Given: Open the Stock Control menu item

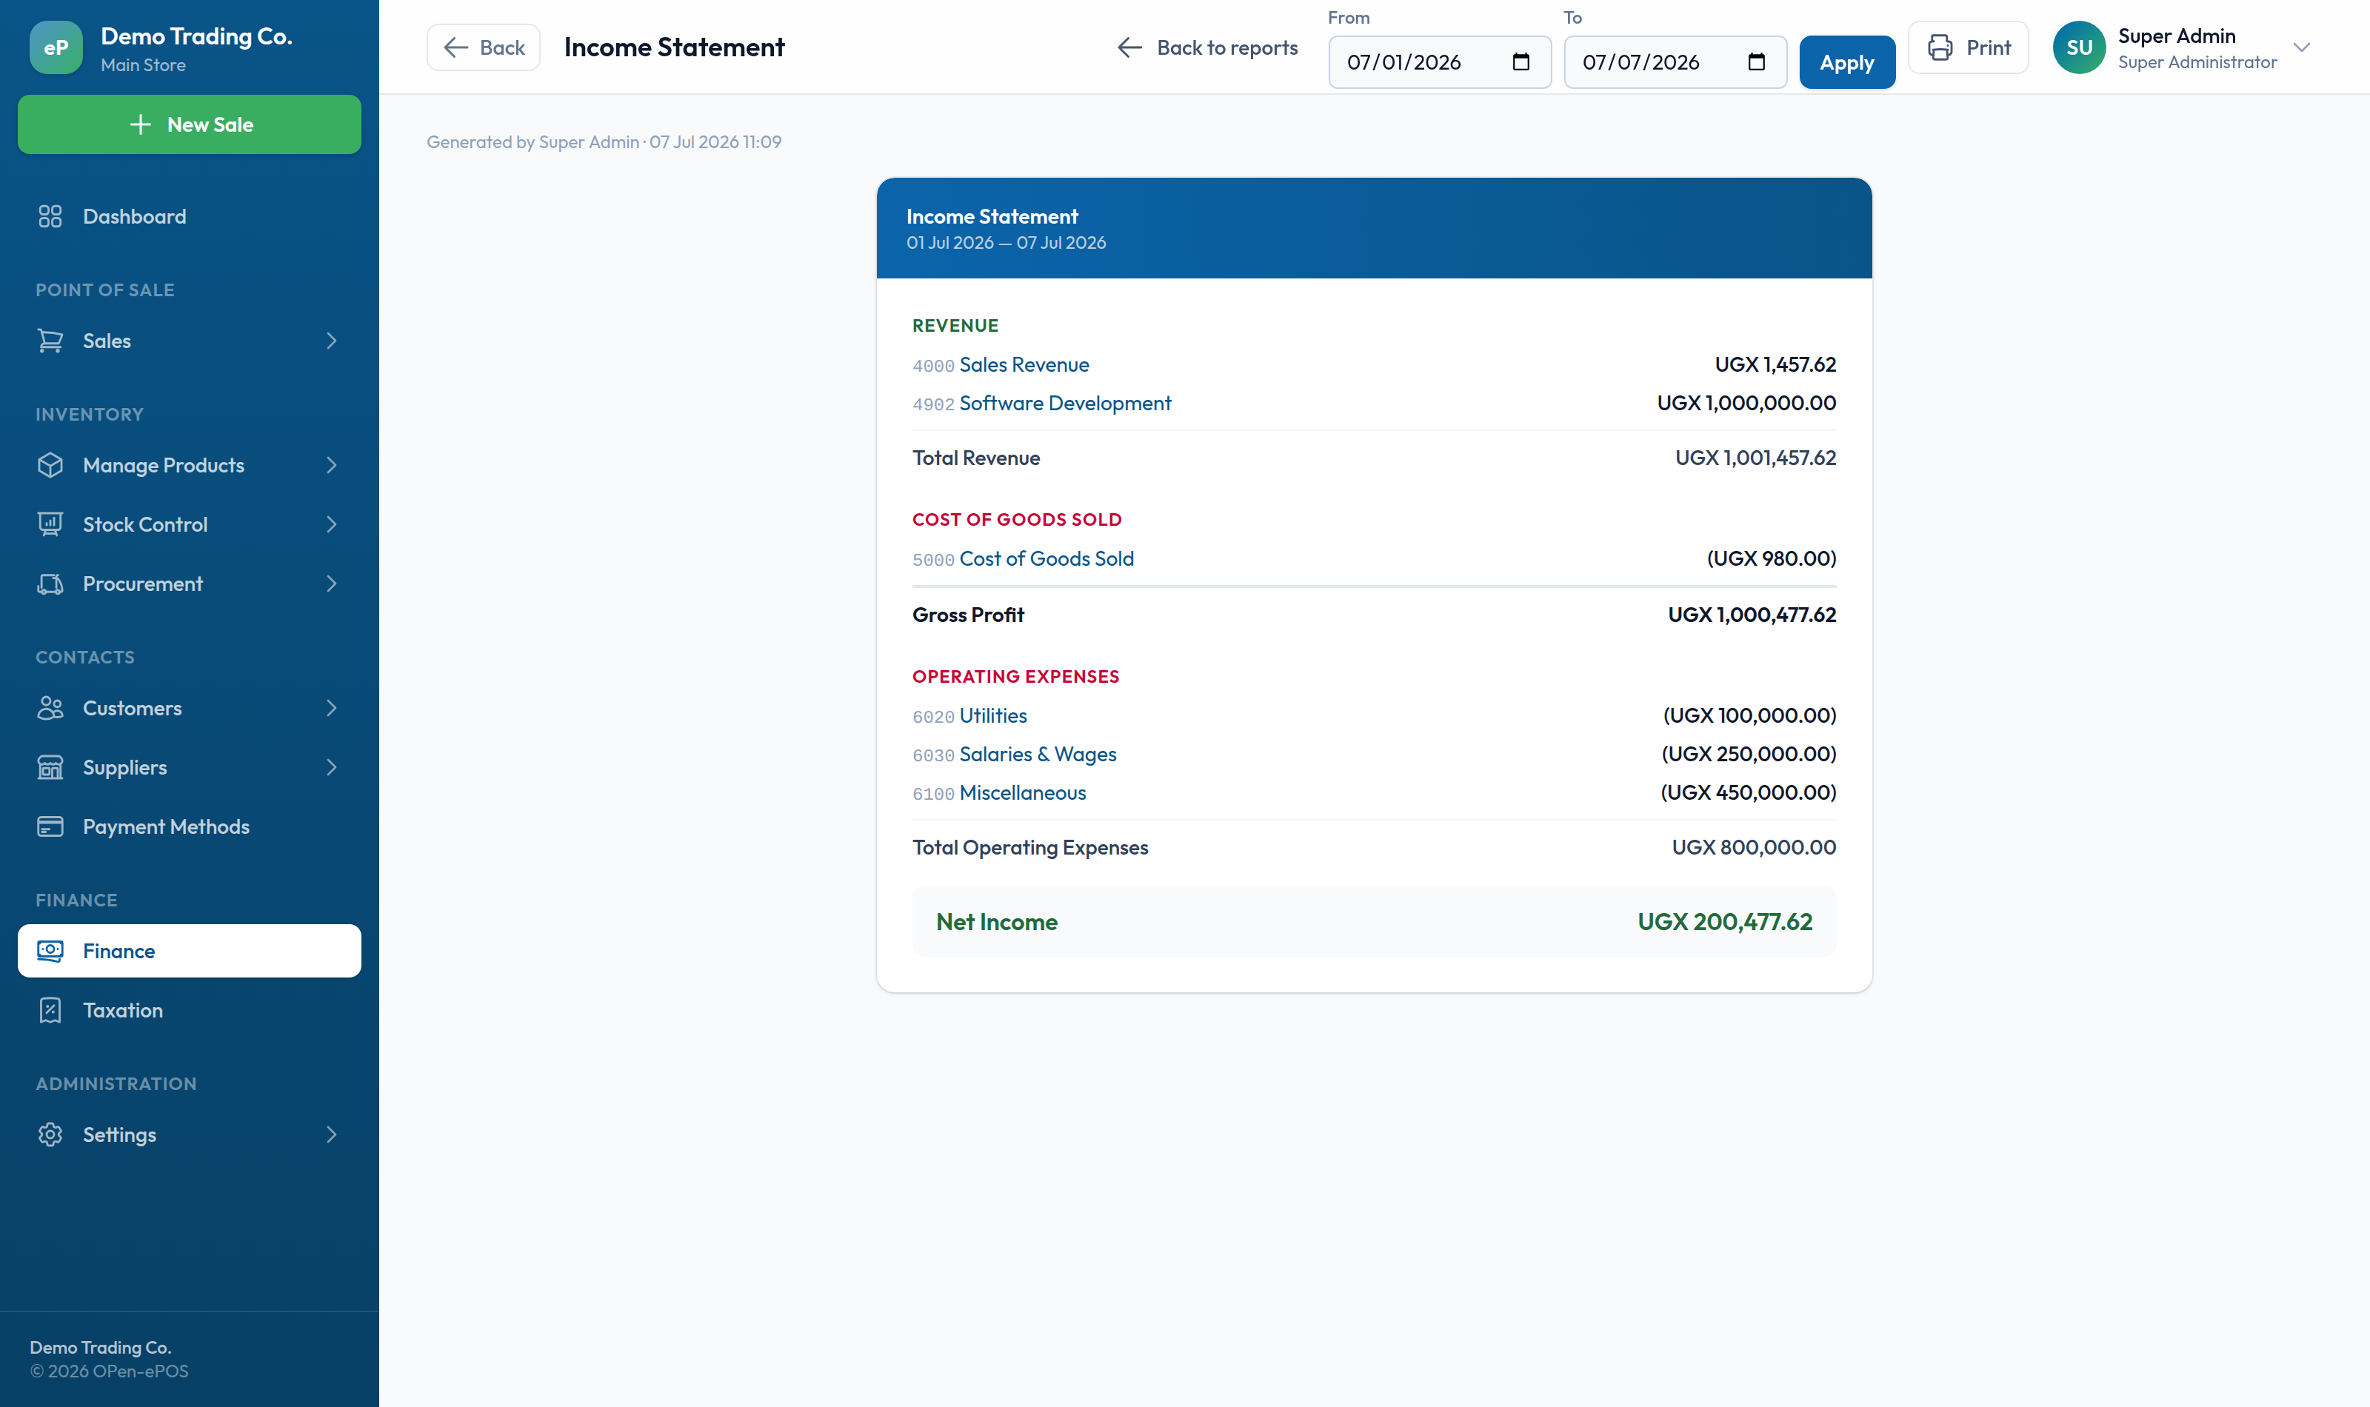Looking at the screenshot, I should [x=190, y=524].
